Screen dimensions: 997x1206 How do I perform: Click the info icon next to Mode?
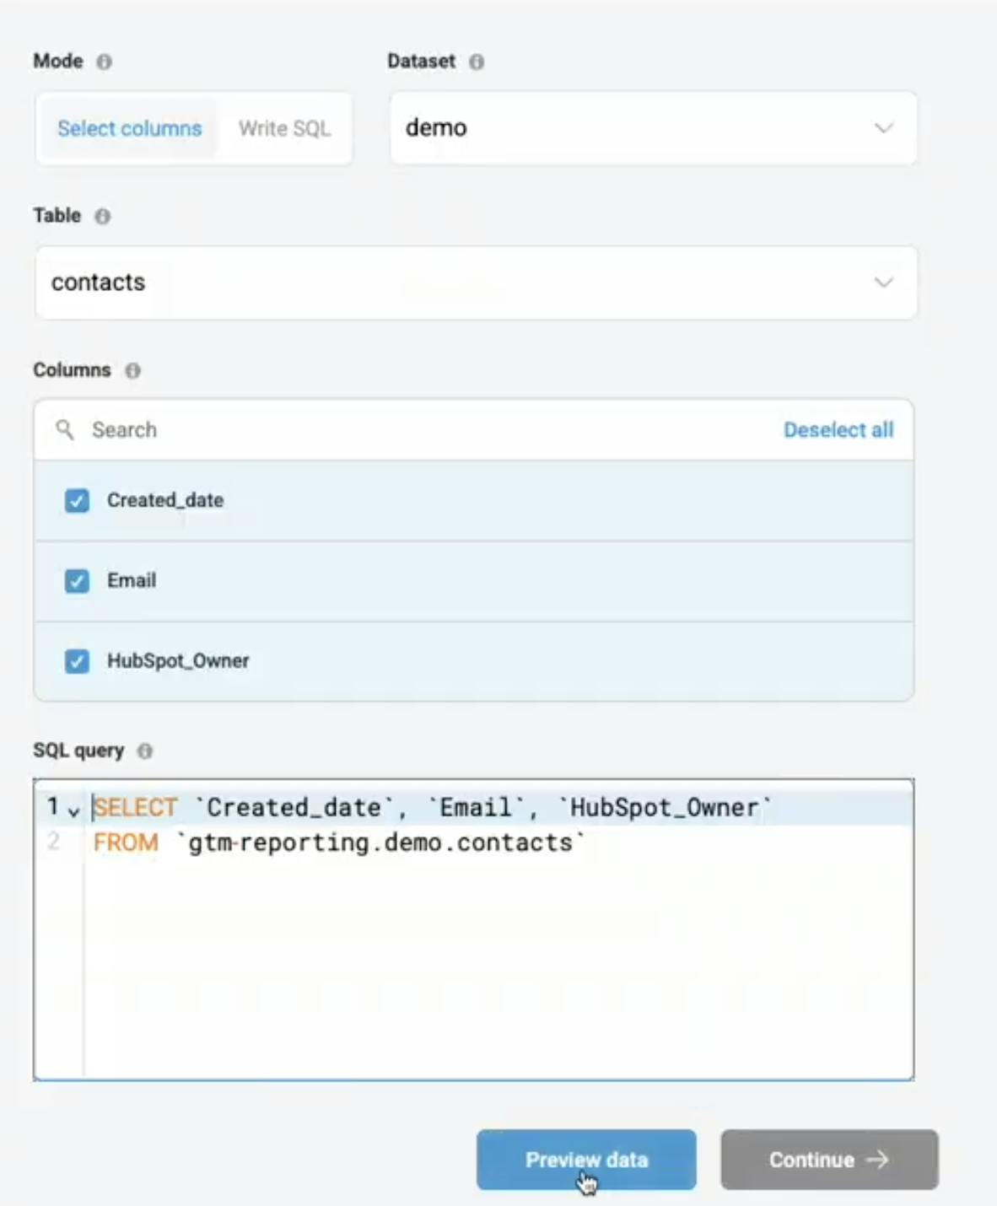point(104,62)
